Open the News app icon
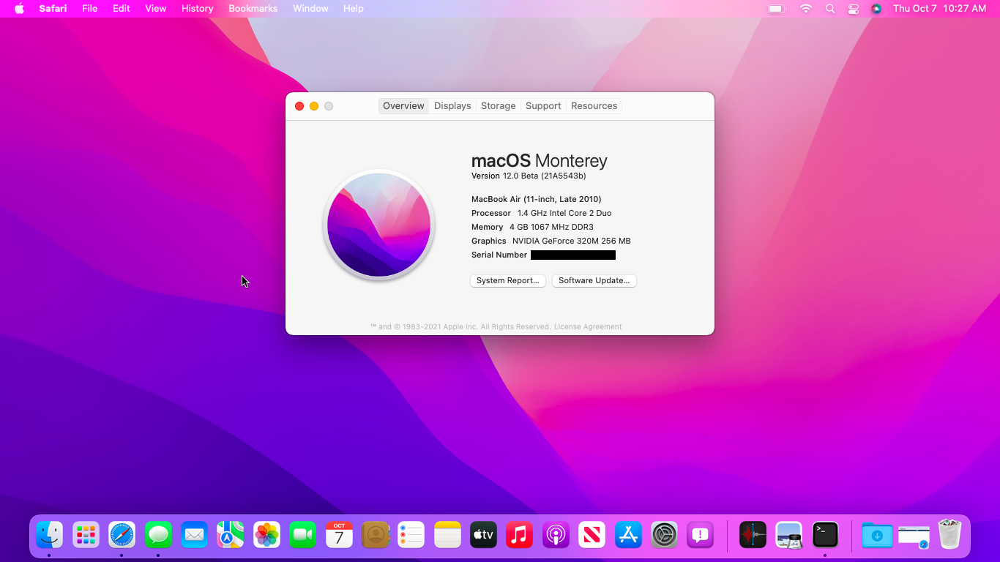Screen dimensions: 1000x562 pos(592,535)
